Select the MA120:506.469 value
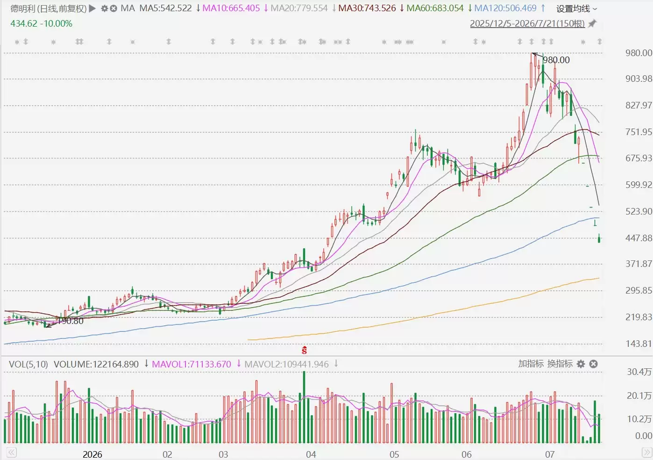The height and width of the screenshot is (460, 653). (x=505, y=8)
